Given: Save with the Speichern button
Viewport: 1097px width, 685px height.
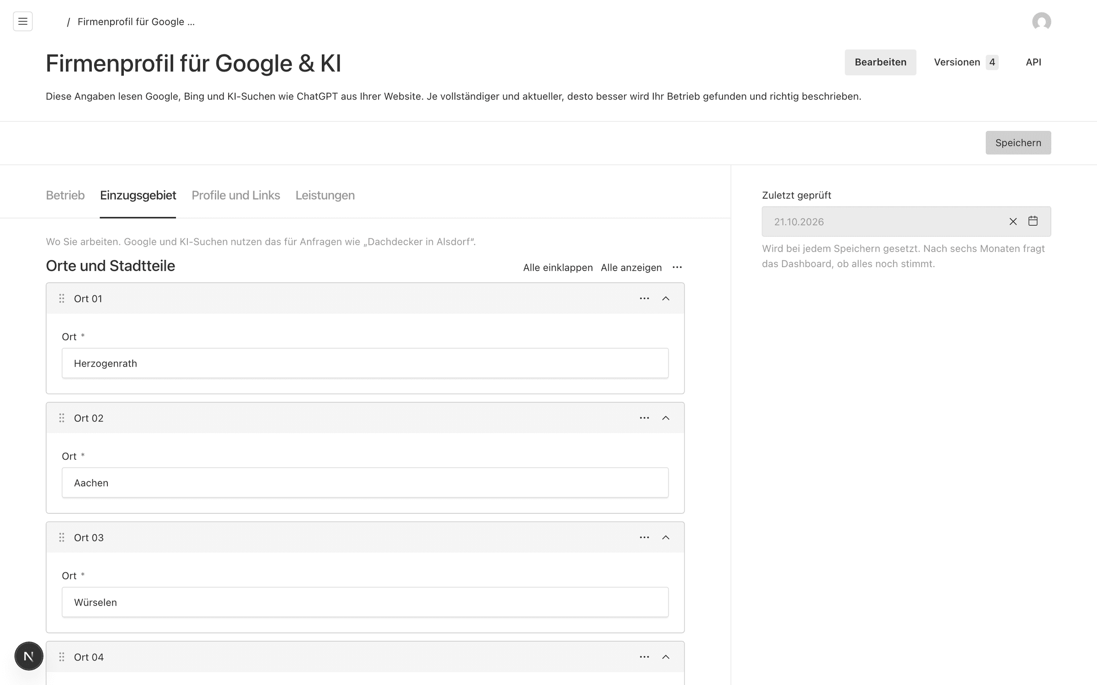Looking at the screenshot, I should [x=1018, y=143].
